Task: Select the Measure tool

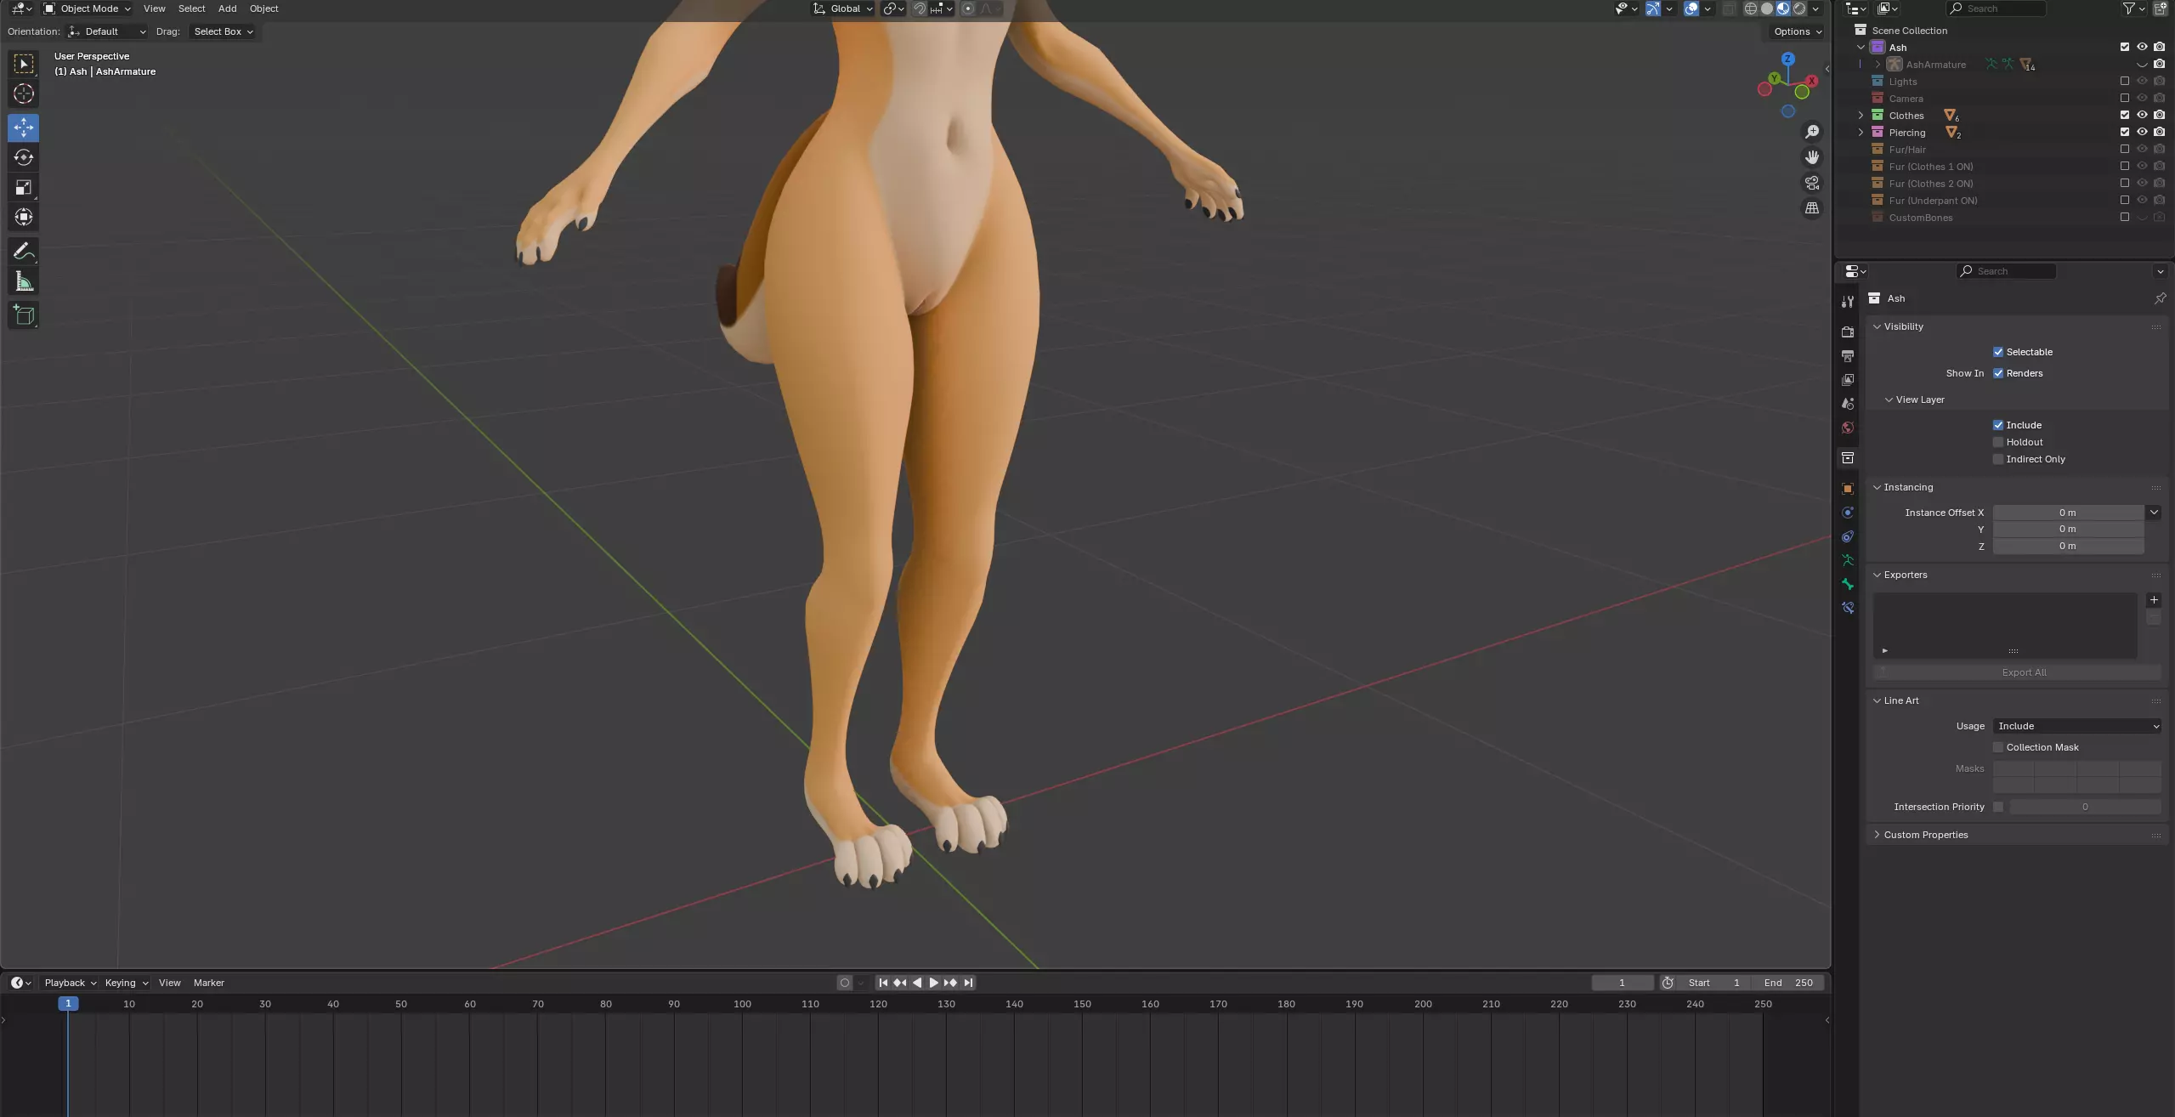Action: 24,281
